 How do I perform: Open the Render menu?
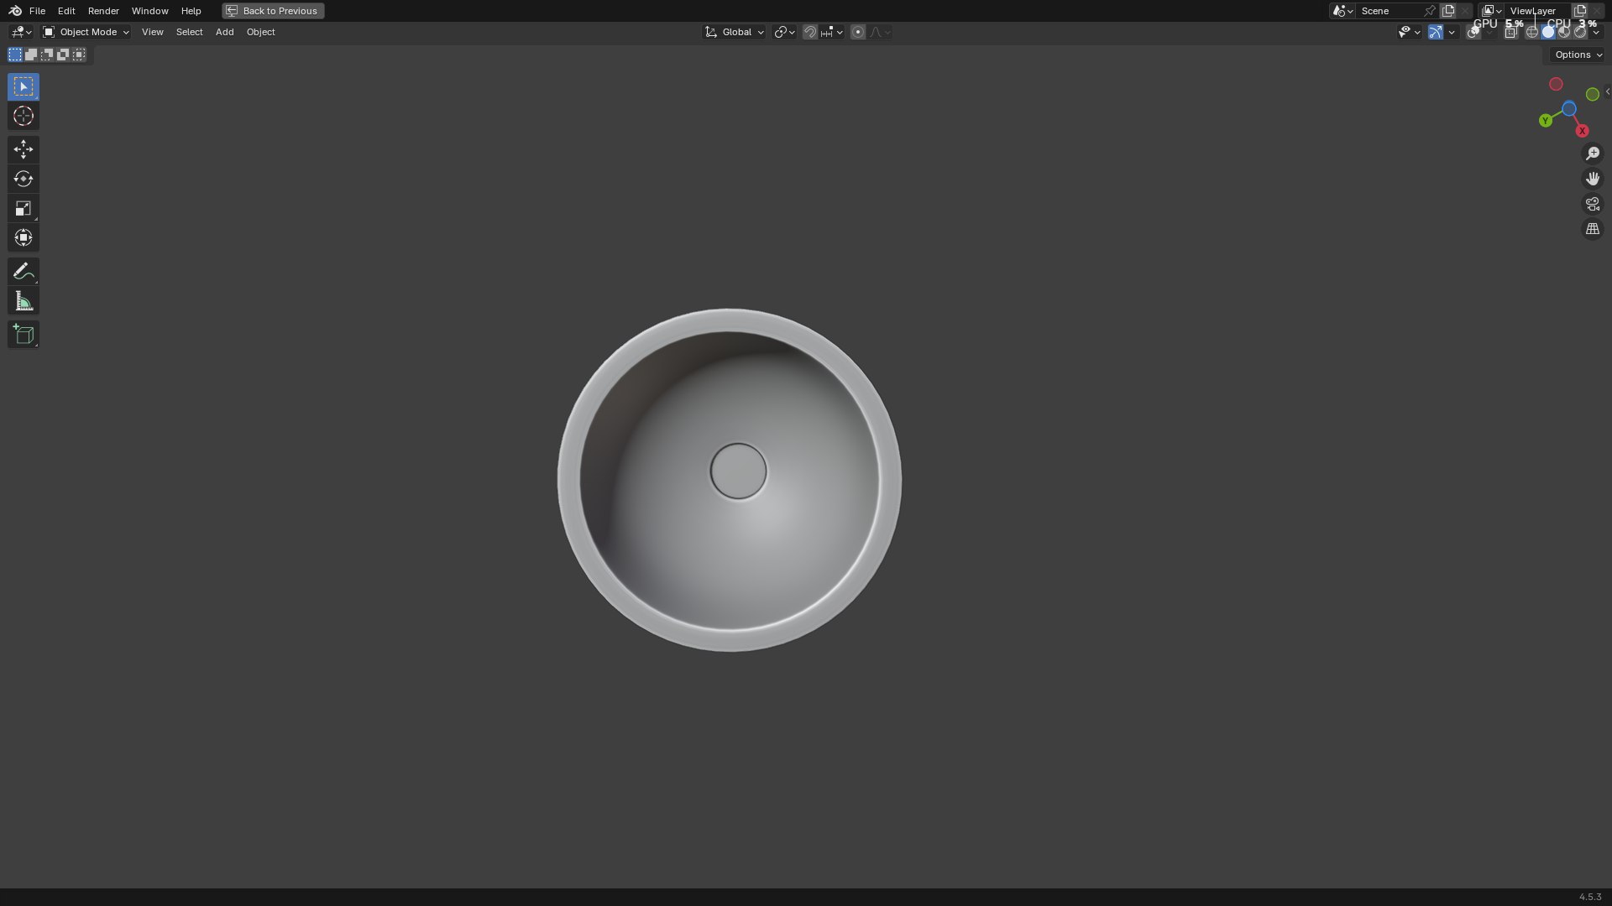(x=103, y=11)
